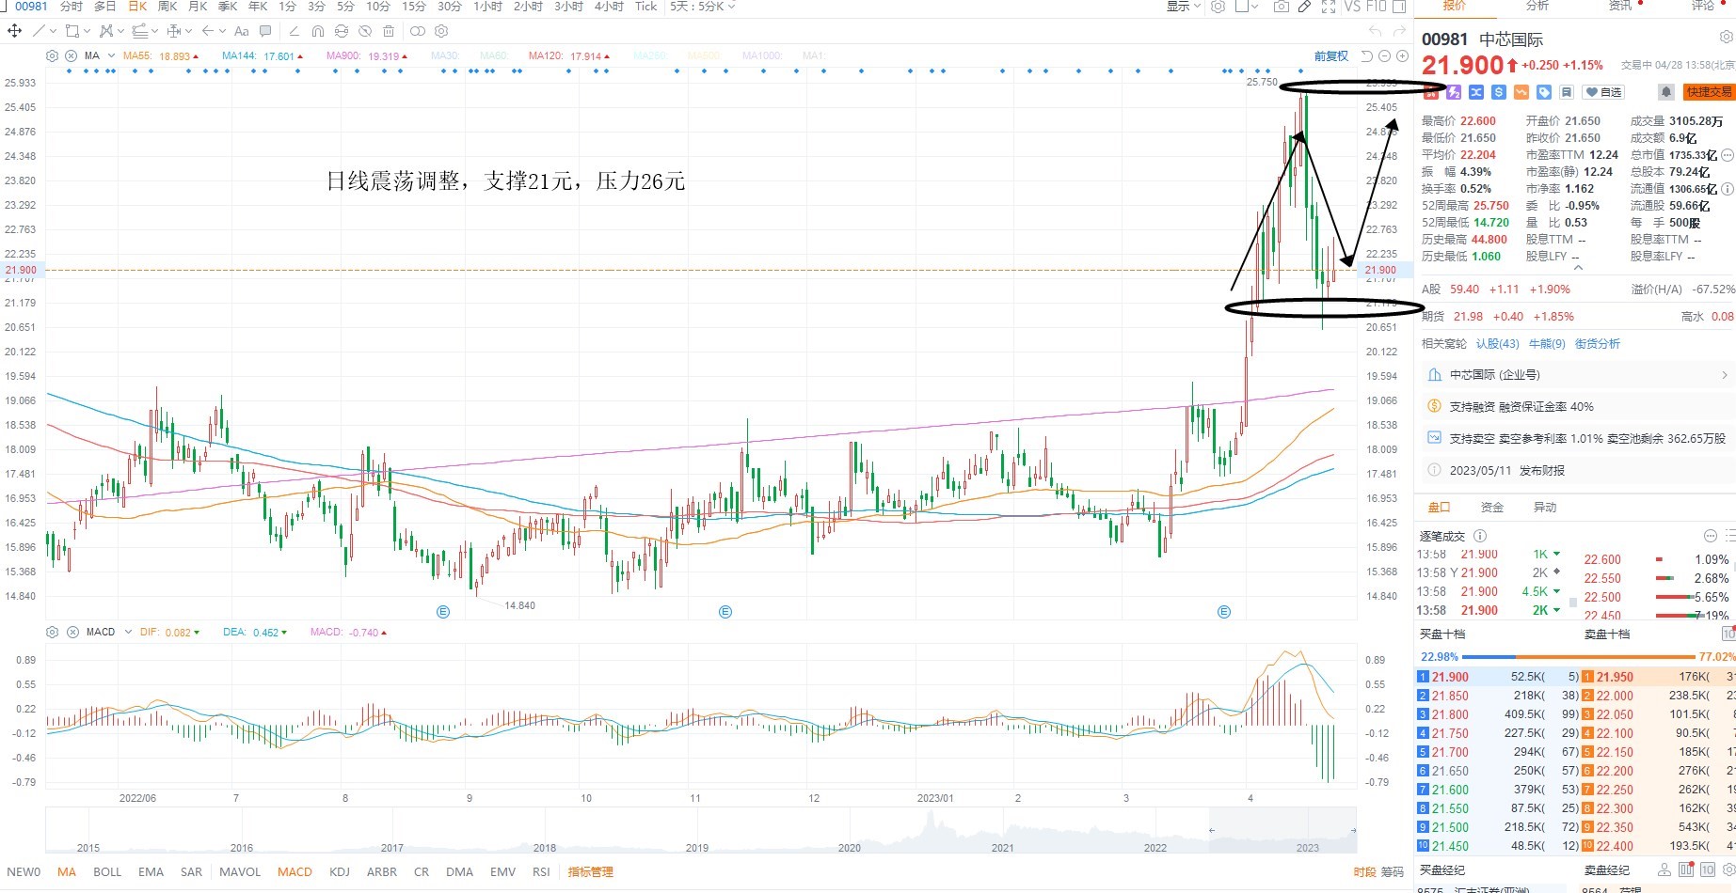Open more options for 逐笔成交
1736x893 pixels.
1711,536
